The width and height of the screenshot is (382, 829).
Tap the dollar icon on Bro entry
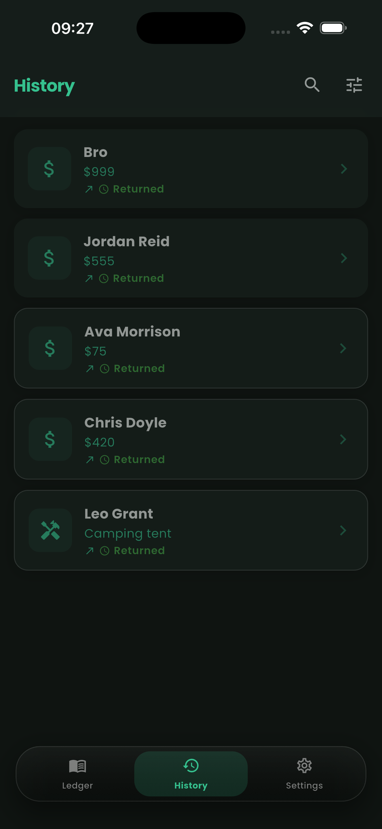(49, 168)
